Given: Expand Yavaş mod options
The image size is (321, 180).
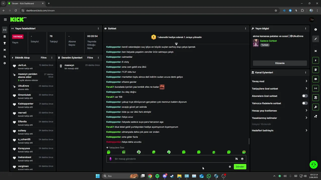Looking at the screenshot, I should [279, 81].
